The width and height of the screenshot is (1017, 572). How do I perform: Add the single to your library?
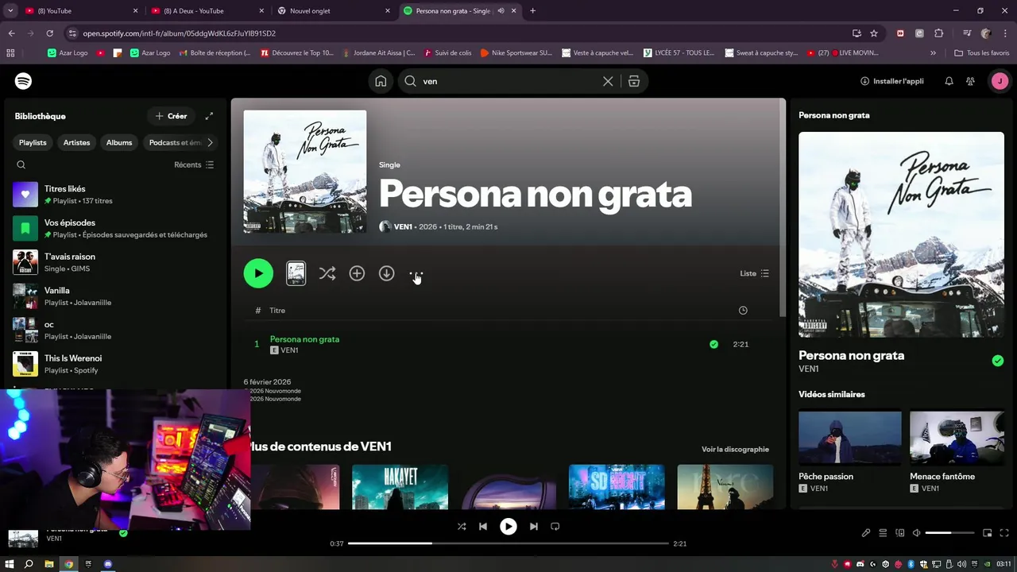[x=357, y=273]
